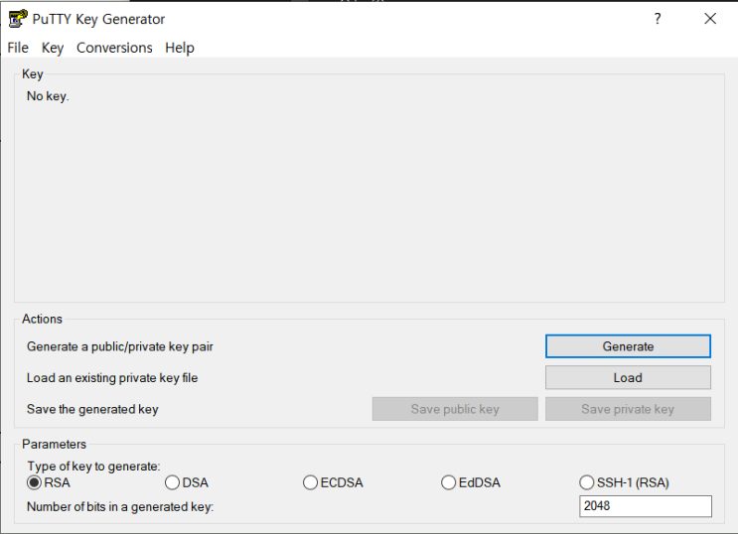The image size is (738, 534).
Task: Click 'Generate a public/private key pair' label
Action: tap(120, 346)
